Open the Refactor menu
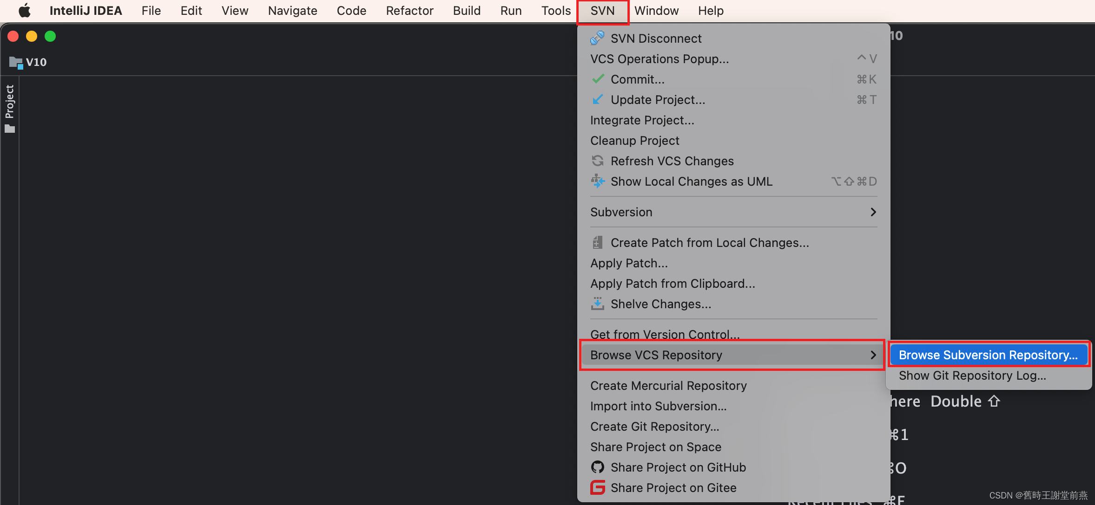The height and width of the screenshot is (505, 1095). point(409,10)
